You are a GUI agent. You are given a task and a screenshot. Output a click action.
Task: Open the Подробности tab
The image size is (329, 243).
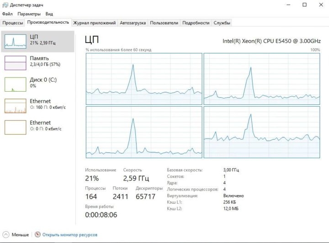click(196, 23)
